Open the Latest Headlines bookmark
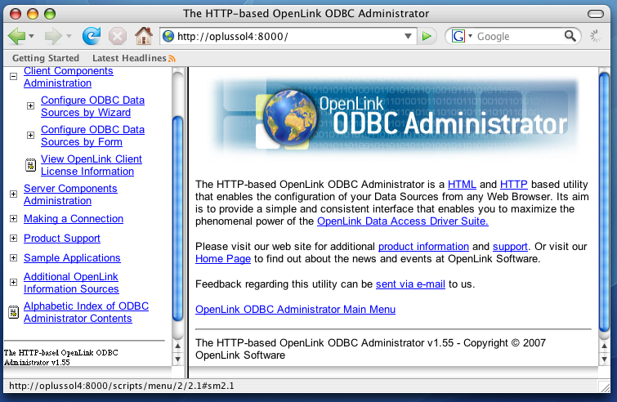617x402 pixels. coord(129,58)
